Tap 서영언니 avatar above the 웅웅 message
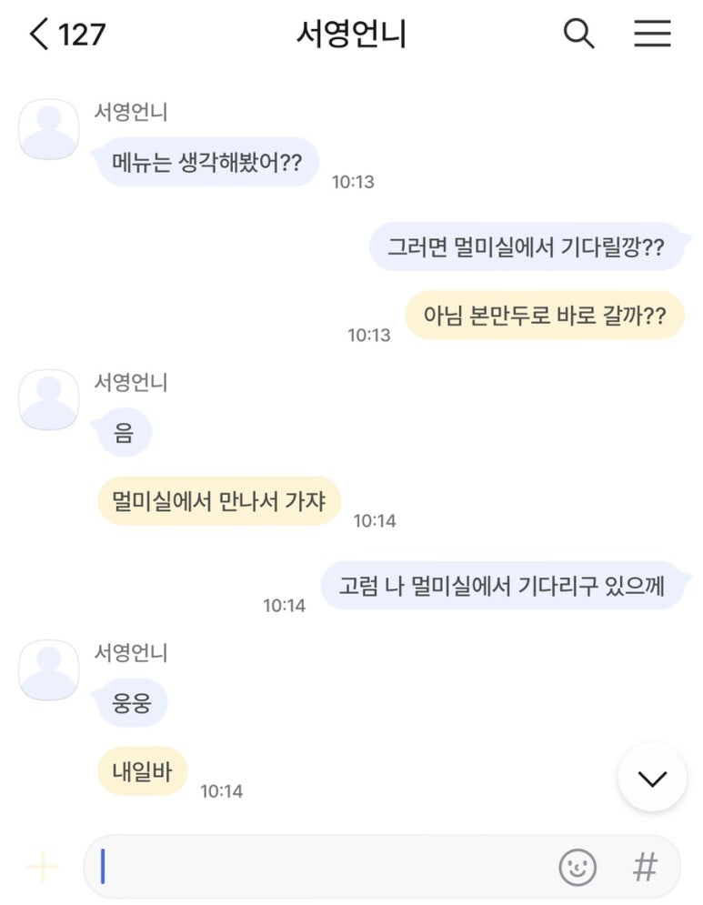 click(x=49, y=670)
